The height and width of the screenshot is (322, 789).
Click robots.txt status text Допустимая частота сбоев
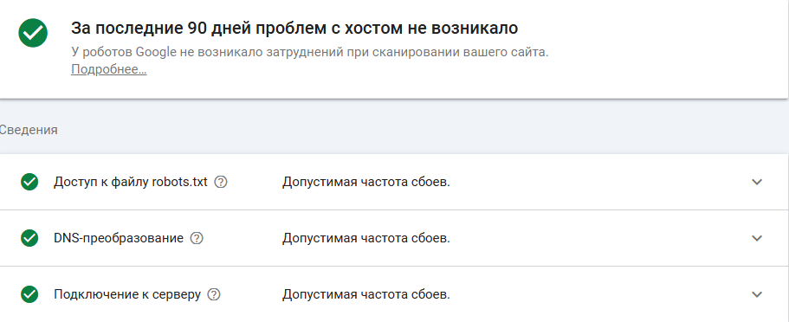point(365,182)
